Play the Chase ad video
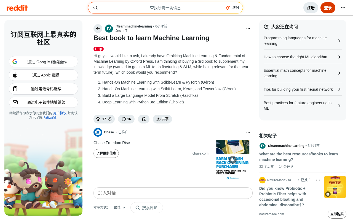This screenshot has width=353, height=220. (x=233, y=160)
